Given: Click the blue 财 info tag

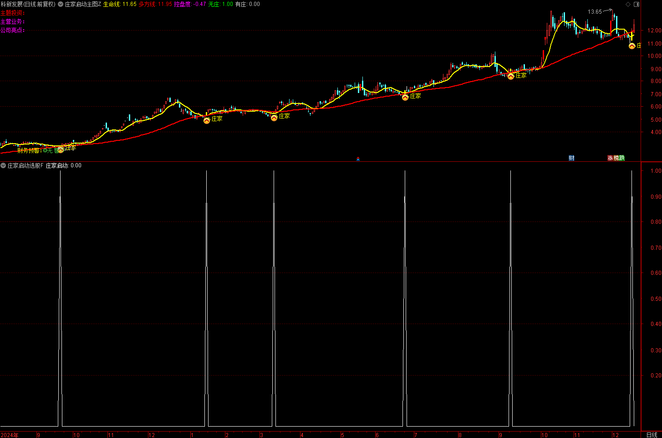Looking at the screenshot, I should coord(571,158).
